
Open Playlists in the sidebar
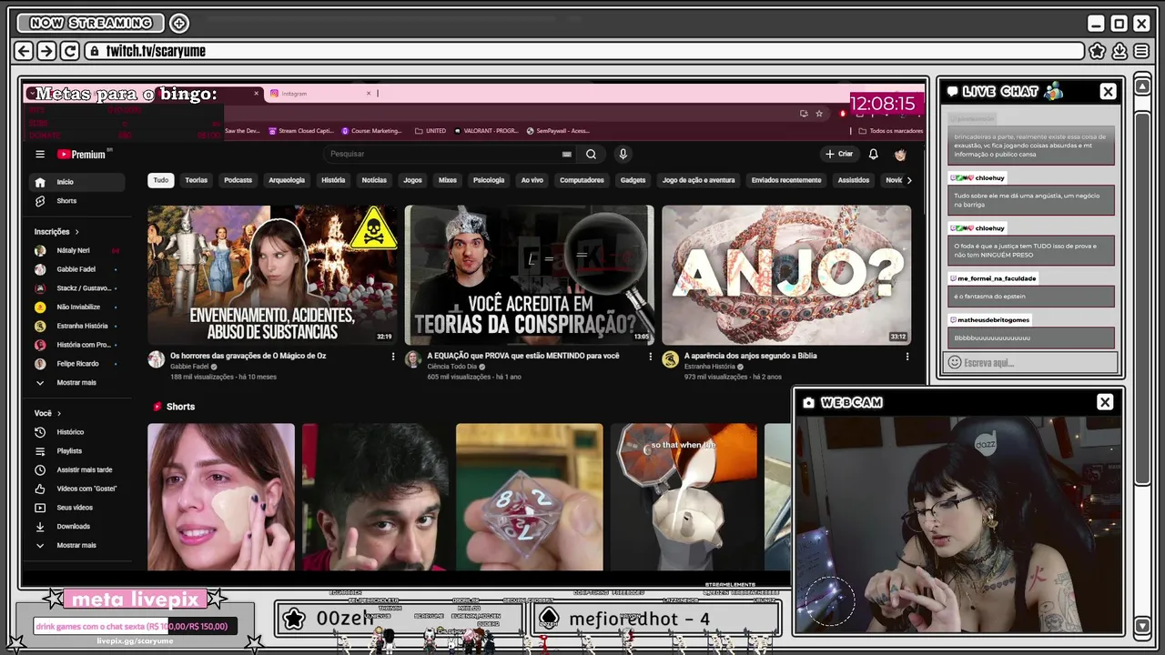point(76,451)
